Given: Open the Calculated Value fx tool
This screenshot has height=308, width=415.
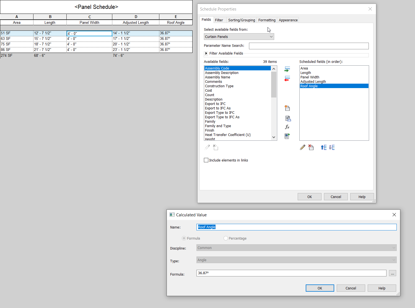Looking at the screenshot, I should 287,127.
